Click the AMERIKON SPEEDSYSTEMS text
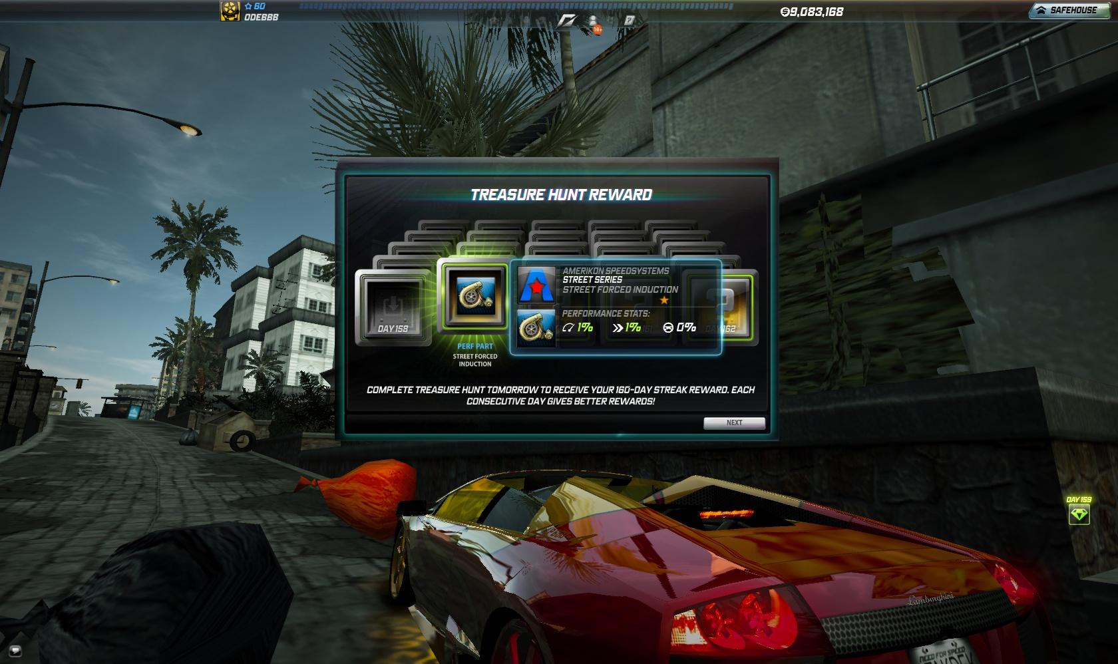 click(x=616, y=271)
